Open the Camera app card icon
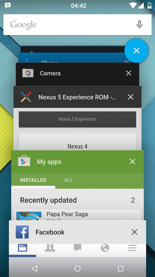Screen dimensions: 155x277 28,73
